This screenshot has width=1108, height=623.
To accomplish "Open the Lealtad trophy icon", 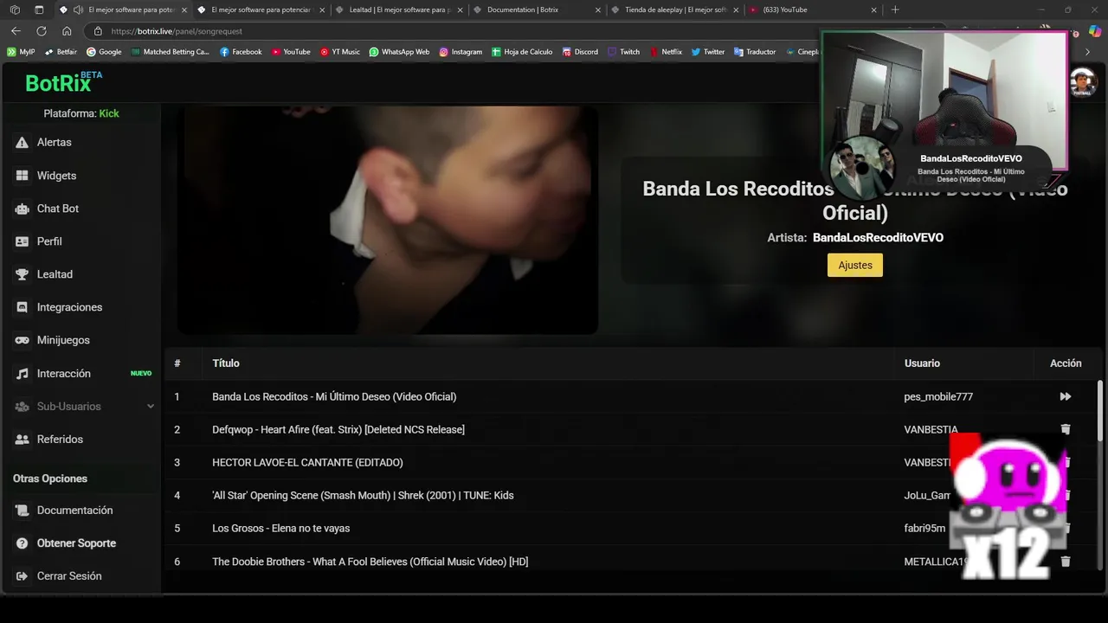I will coord(22,274).
